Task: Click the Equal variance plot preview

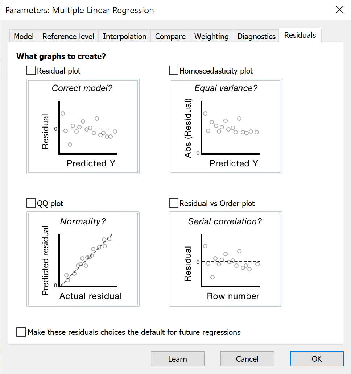Action: 225,127
